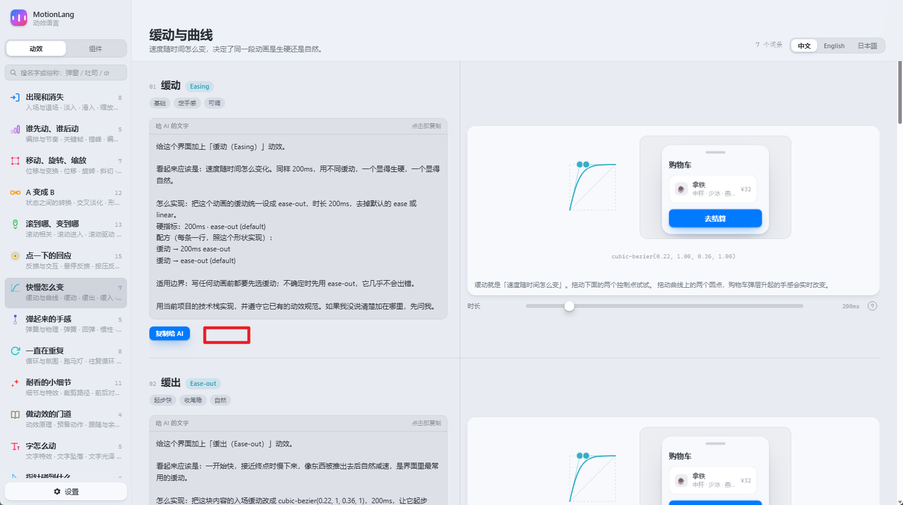
Task: Click the MotionLang logo icon
Action: tap(19, 18)
